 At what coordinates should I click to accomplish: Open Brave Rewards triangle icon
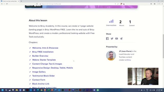(124, 4)
